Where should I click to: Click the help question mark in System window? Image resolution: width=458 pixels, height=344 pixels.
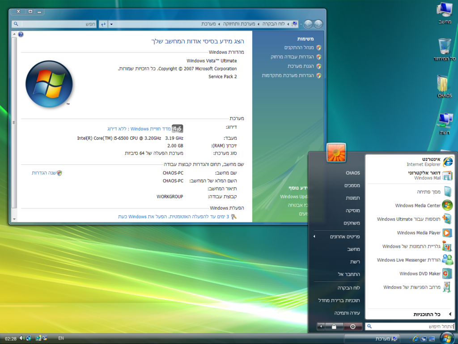[21, 34]
